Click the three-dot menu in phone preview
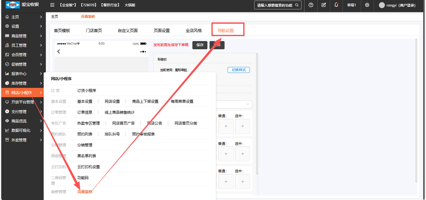Image resolution: width=426 pixels, height=200 pixels. pyautogui.click(x=143, y=52)
